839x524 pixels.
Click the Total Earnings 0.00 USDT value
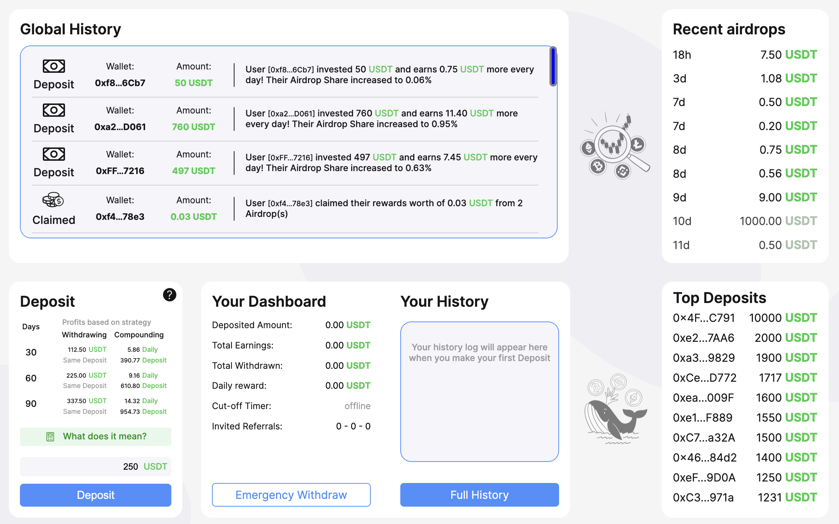pyautogui.click(x=348, y=346)
